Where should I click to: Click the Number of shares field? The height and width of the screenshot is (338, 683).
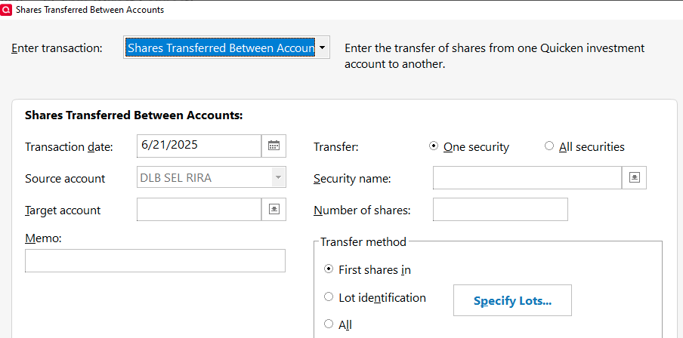[499, 210]
